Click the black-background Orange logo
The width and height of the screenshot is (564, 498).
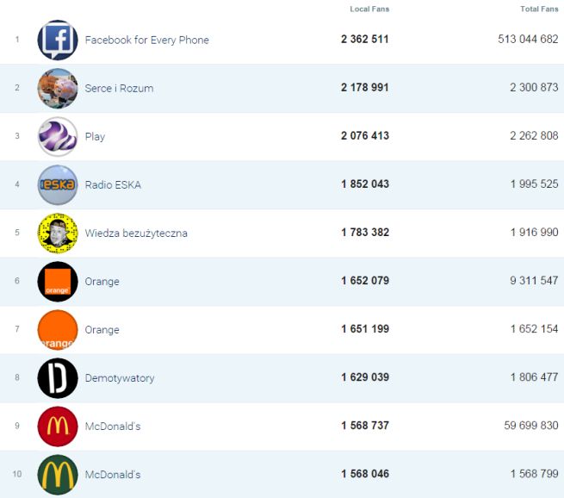pos(58,281)
